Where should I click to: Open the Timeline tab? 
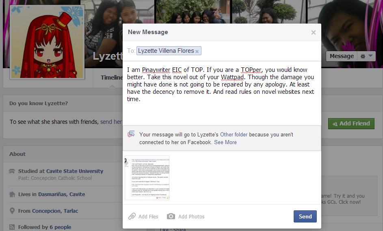111,78
